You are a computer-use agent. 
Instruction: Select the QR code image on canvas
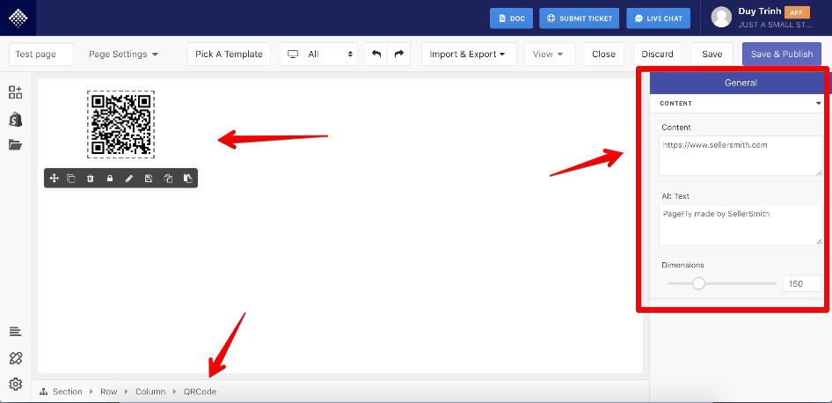(x=121, y=124)
